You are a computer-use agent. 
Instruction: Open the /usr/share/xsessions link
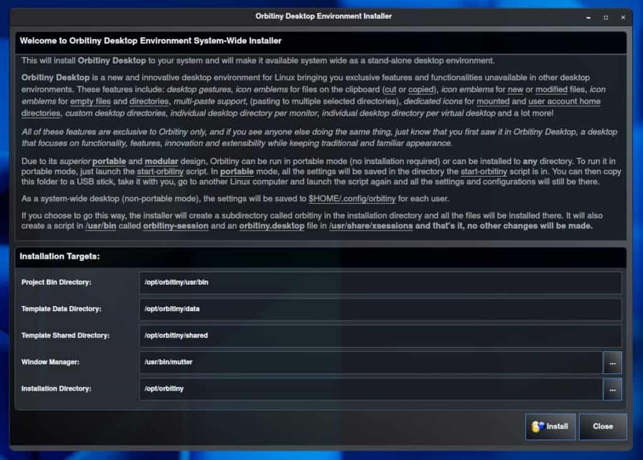pyautogui.click(x=370, y=226)
